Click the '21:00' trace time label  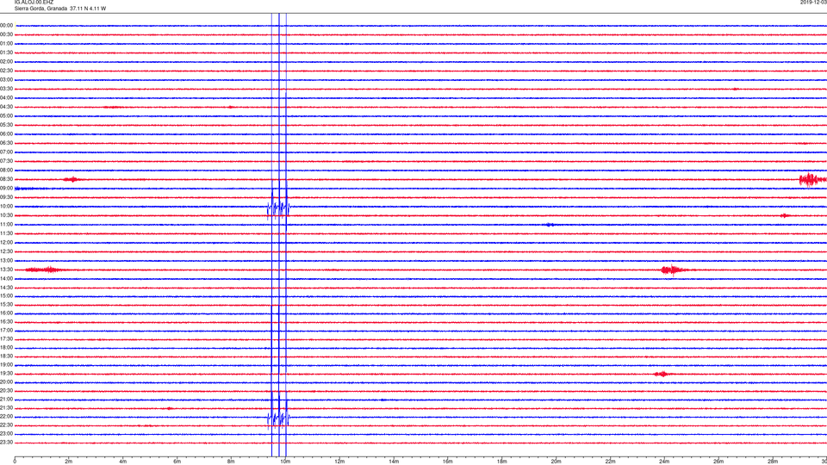[6, 400]
